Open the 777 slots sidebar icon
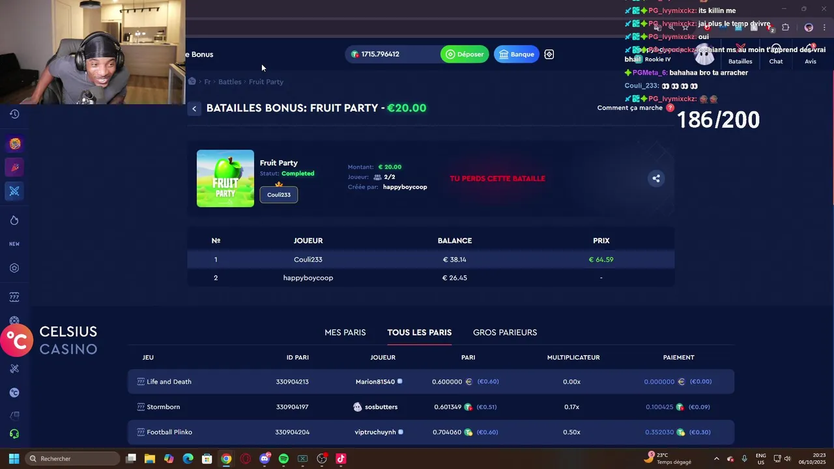This screenshot has height=469, width=834. 14,297
